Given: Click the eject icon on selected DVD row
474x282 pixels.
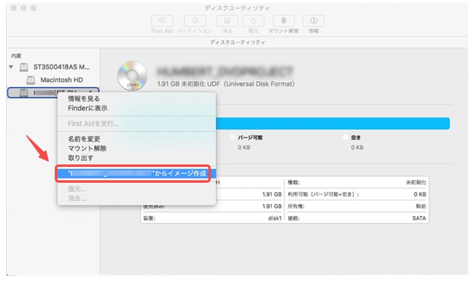Looking at the screenshot, I should (x=90, y=92).
